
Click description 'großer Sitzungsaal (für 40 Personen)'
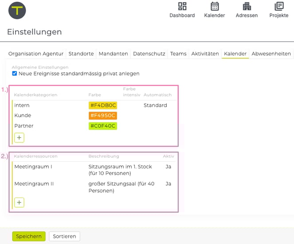[122, 187]
